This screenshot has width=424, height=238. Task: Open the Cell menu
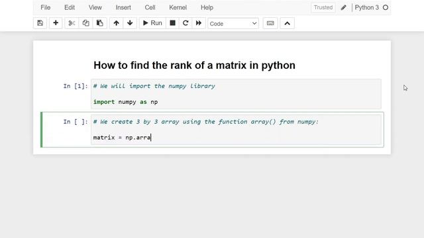(x=150, y=7)
